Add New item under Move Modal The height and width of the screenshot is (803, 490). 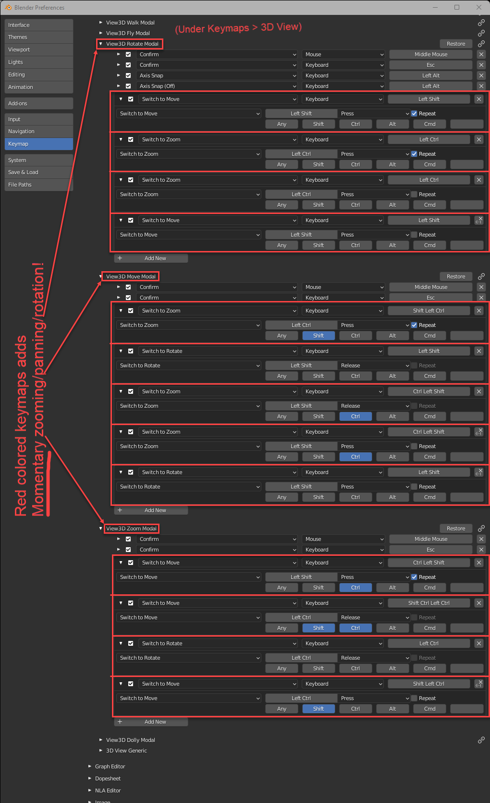coord(151,510)
